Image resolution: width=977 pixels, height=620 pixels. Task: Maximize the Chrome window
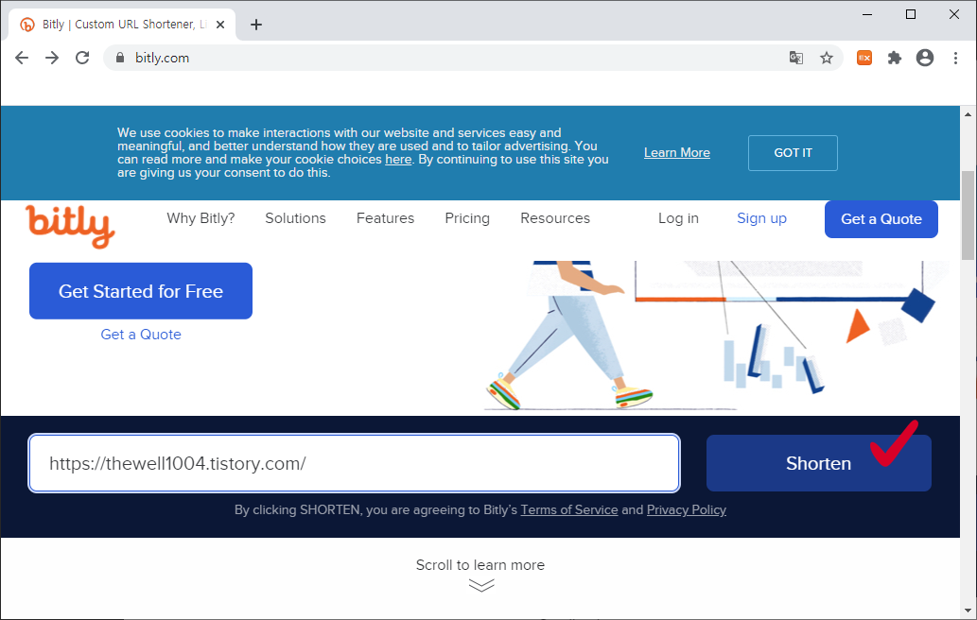(911, 14)
